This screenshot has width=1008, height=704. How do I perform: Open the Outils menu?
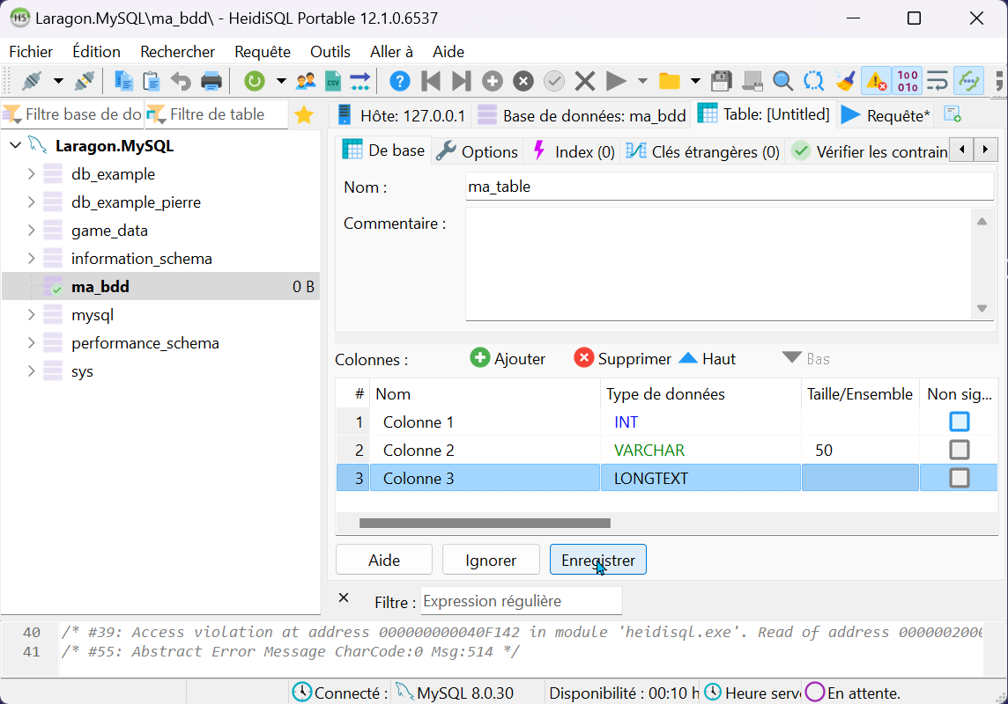[330, 52]
